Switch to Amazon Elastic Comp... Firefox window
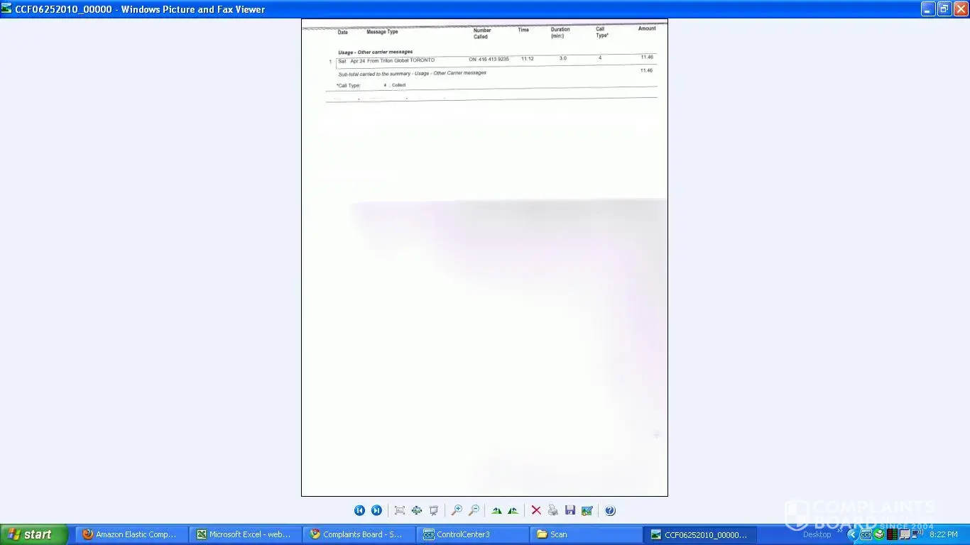Viewport: 970px width, 545px height. click(x=132, y=534)
